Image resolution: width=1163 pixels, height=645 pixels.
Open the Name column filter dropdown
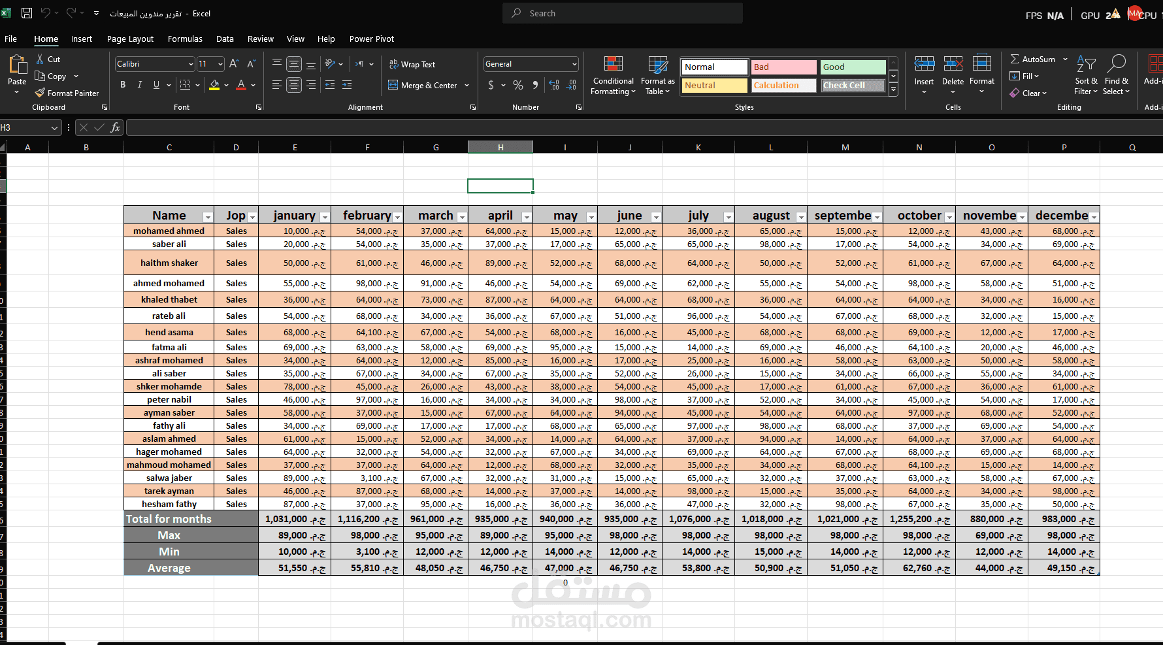208,217
